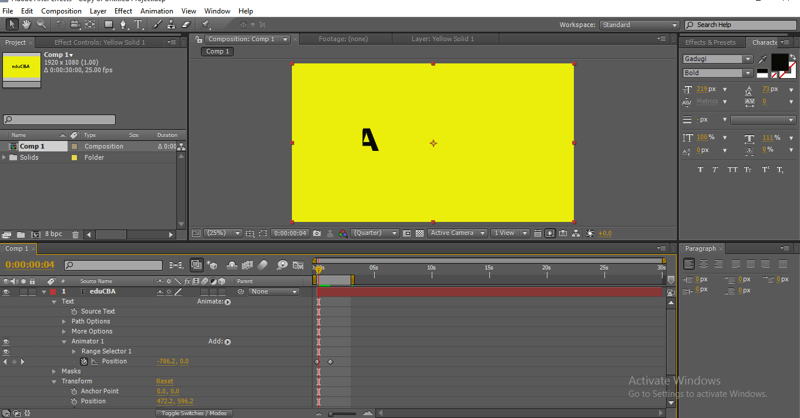The width and height of the screenshot is (800, 418).
Task: Open the Graph Editor in timeline
Action: [x=298, y=265]
